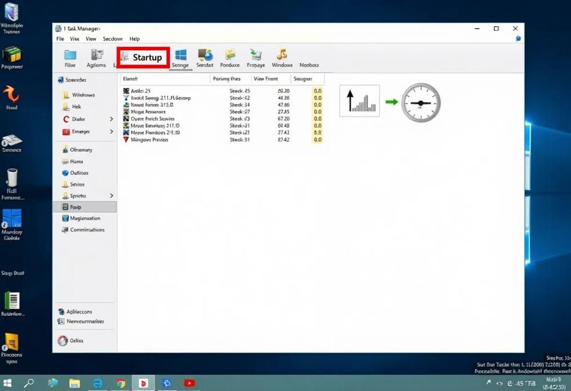Click the blue help icon beside menu bar

[x=518, y=39]
